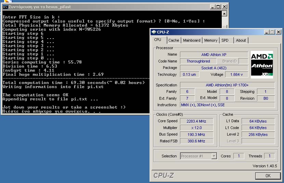Viewport: 284px width, 183px height.
Task: Click the Core Speed value 2283.4 MHz
Action: point(196,121)
